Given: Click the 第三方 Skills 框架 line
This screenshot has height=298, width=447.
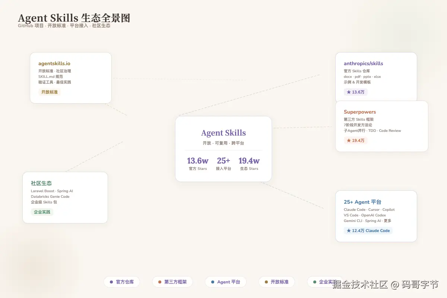Looking at the screenshot, I should (x=359, y=120).
